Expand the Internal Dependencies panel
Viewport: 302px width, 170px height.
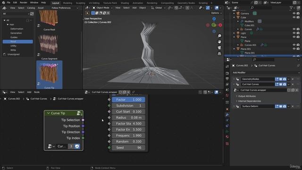click(x=249, y=101)
